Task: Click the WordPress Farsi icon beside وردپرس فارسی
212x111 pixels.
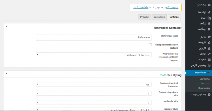Action: pos(209,65)
